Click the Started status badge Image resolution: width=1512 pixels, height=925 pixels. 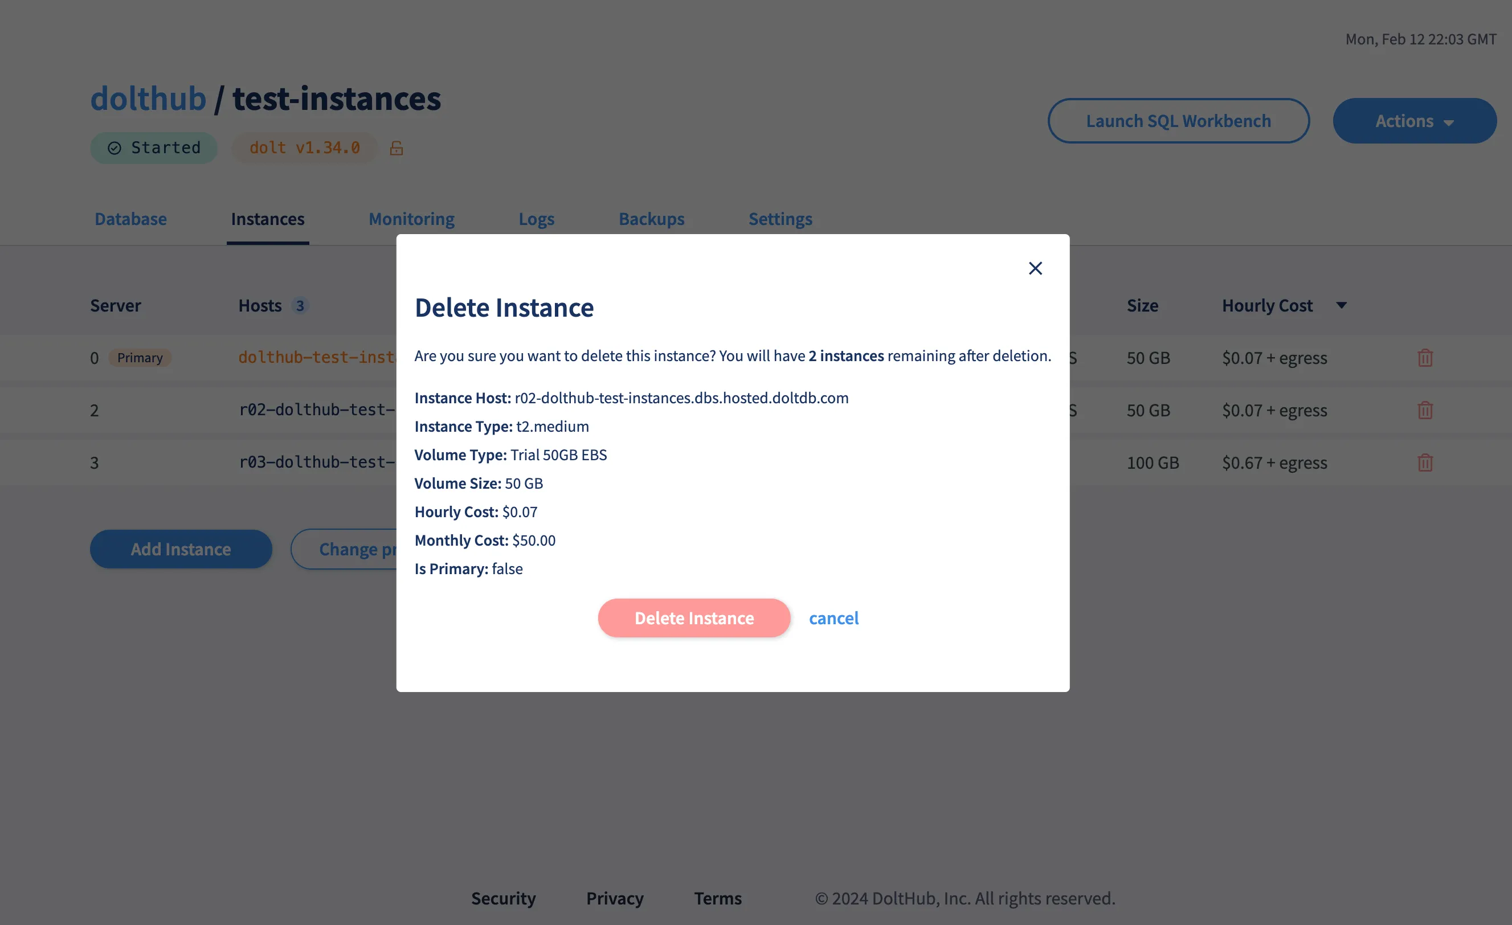click(x=153, y=148)
